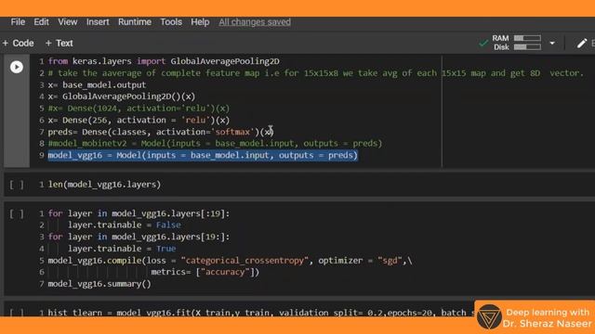This screenshot has height=334, width=595.
Task: Open the Runtime menu
Action: (x=134, y=22)
